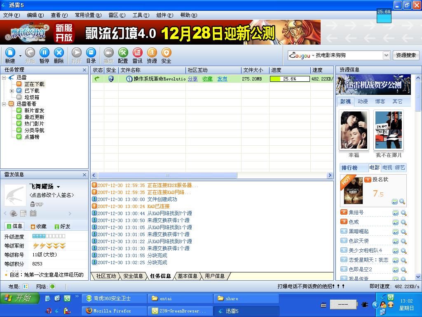Collapse the 迅雷看看 tree node
Viewport: 422px width, 317px height.
click(x=4, y=104)
